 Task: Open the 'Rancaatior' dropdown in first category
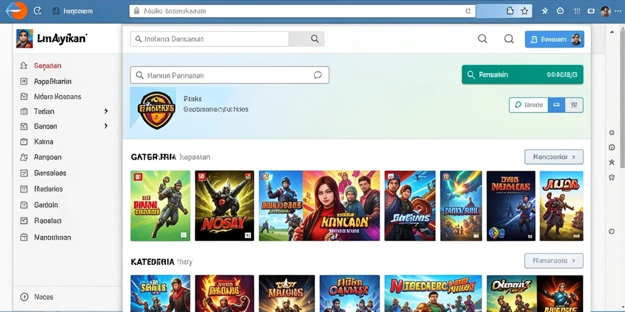pos(554,157)
